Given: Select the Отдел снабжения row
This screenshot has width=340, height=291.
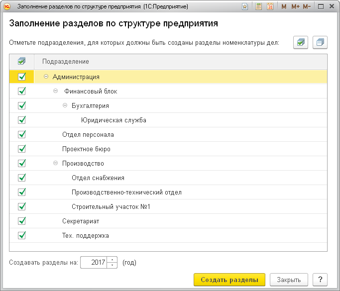Looking at the screenshot, I should 168,178.
